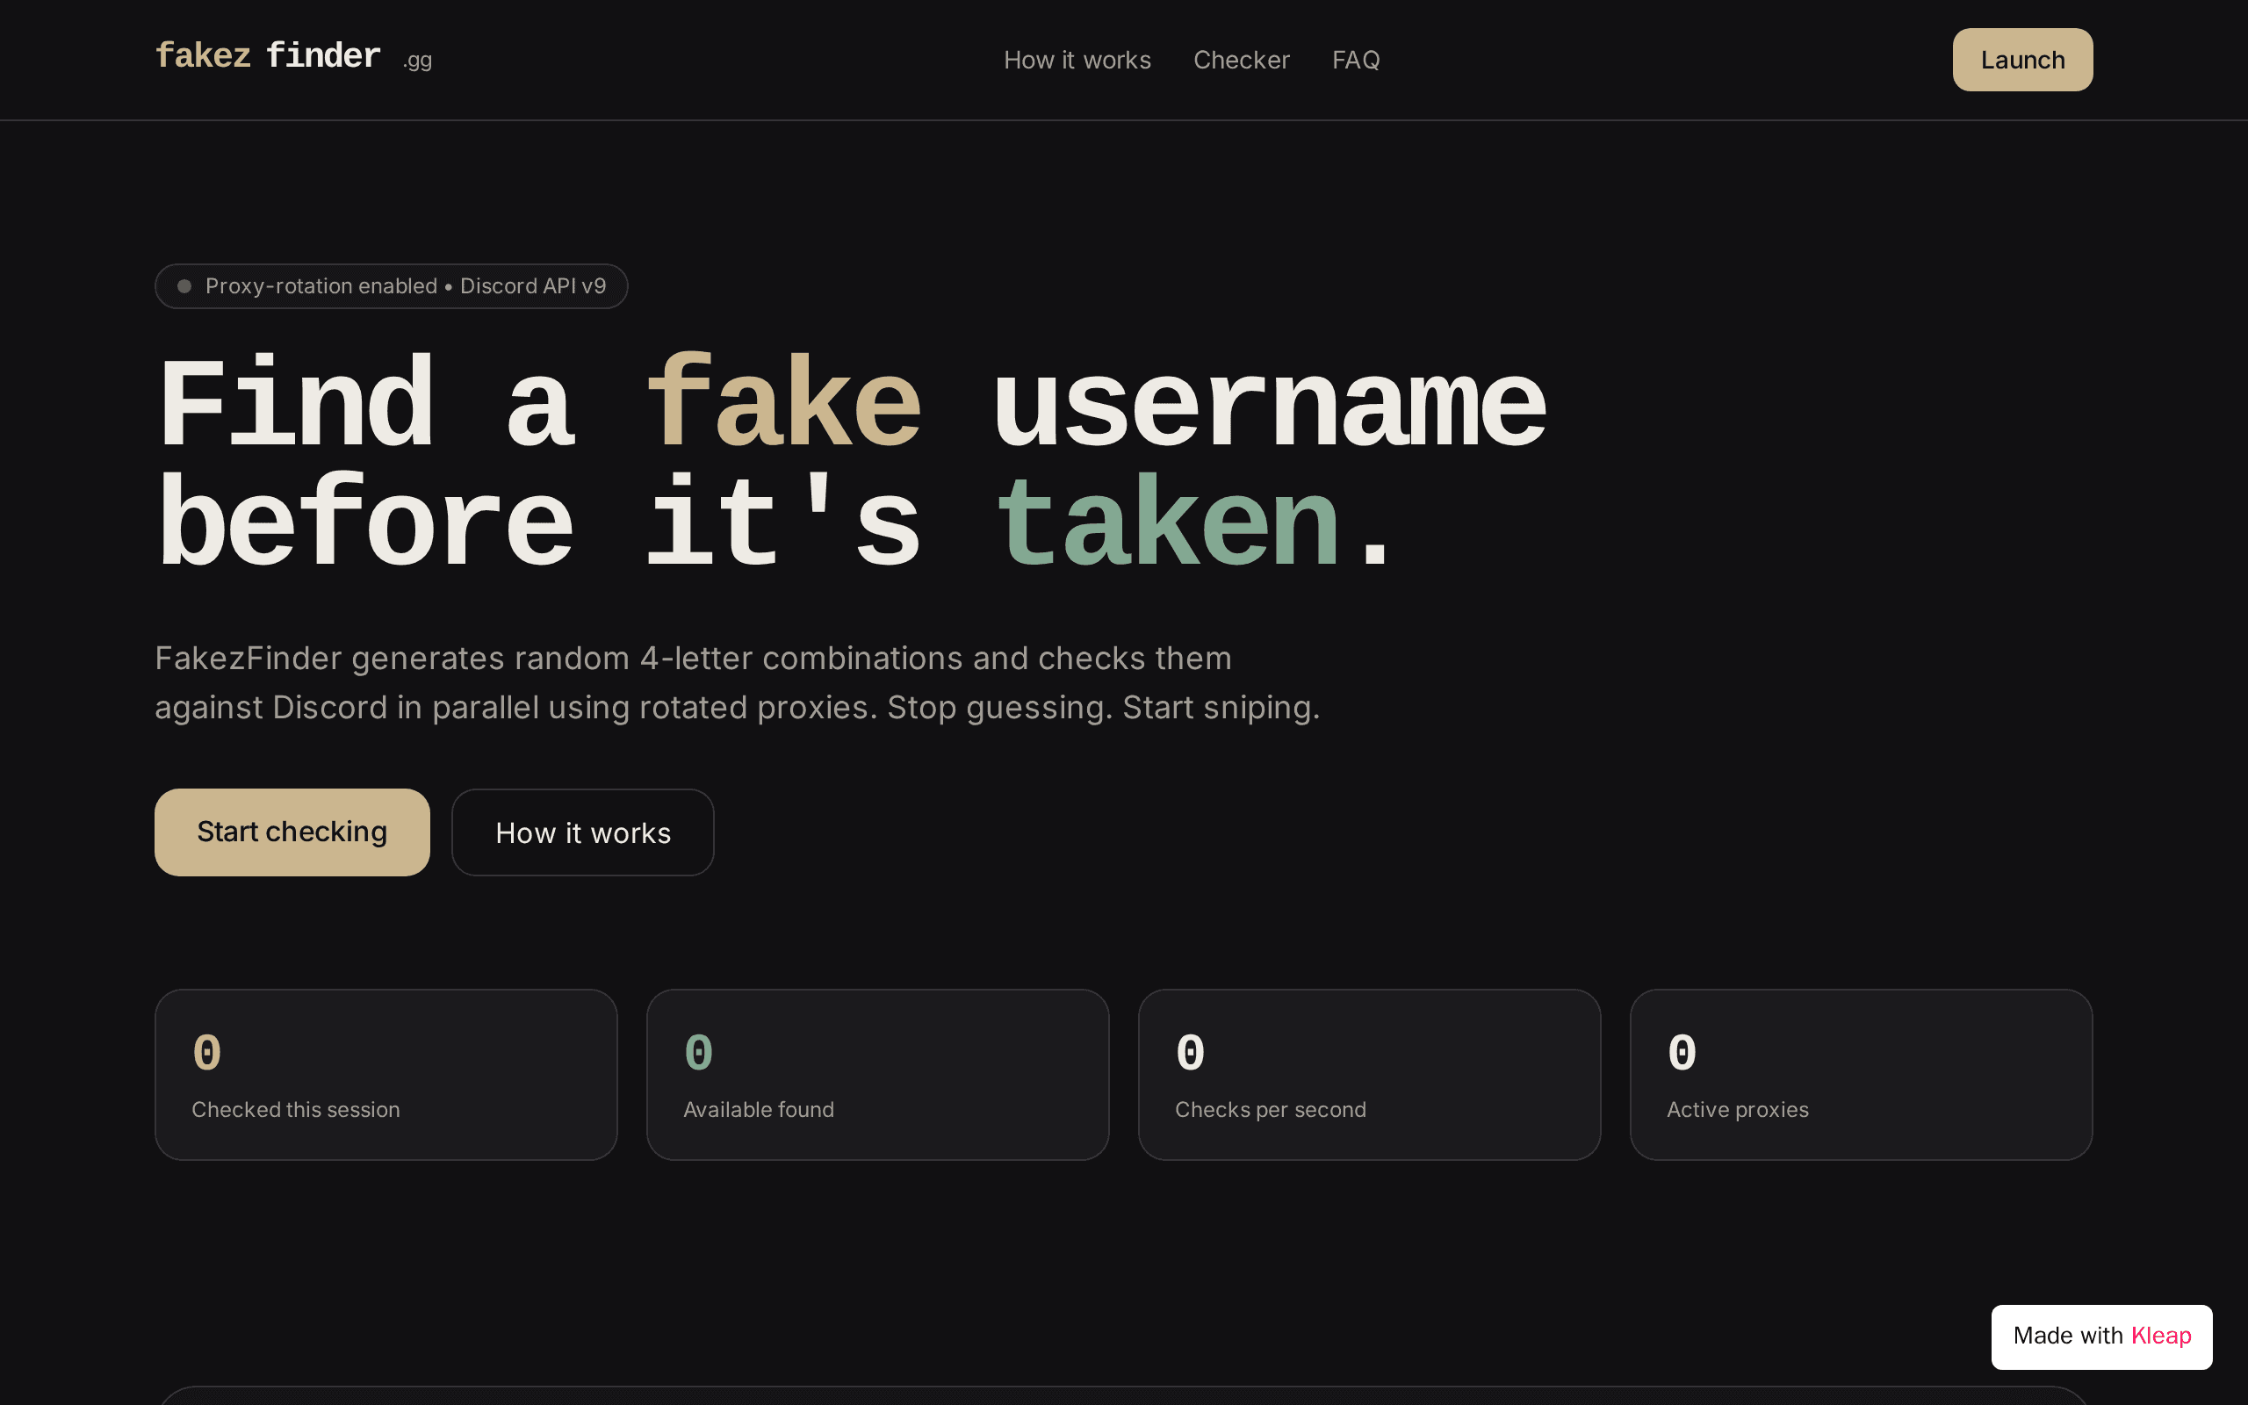Viewport: 2248px width, 1405px height.
Task: Click the .gg domain suffix label
Action: [417, 61]
